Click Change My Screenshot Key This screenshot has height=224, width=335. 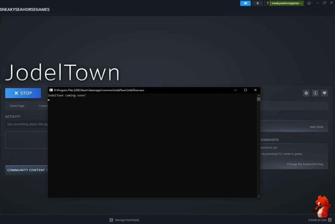click(x=305, y=164)
